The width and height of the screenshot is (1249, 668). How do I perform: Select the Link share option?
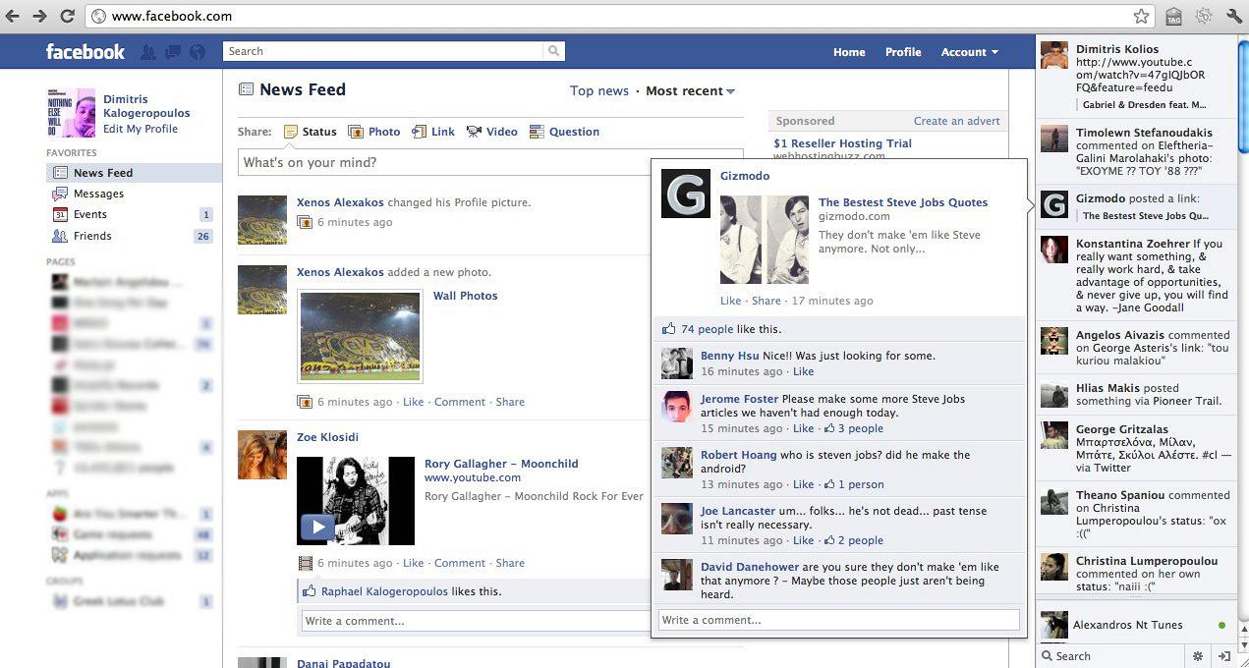tap(433, 132)
